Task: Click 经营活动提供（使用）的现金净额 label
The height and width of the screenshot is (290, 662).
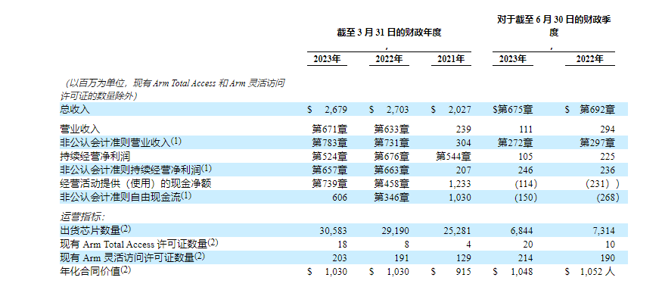Action: coord(135,183)
